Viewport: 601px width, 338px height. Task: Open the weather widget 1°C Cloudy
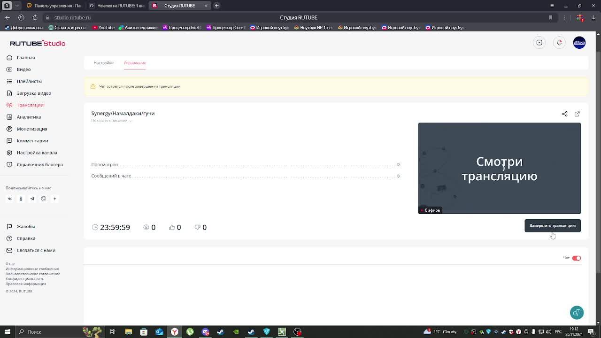click(x=440, y=332)
